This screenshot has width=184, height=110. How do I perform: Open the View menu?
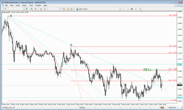pyautogui.click(x=11, y=5)
